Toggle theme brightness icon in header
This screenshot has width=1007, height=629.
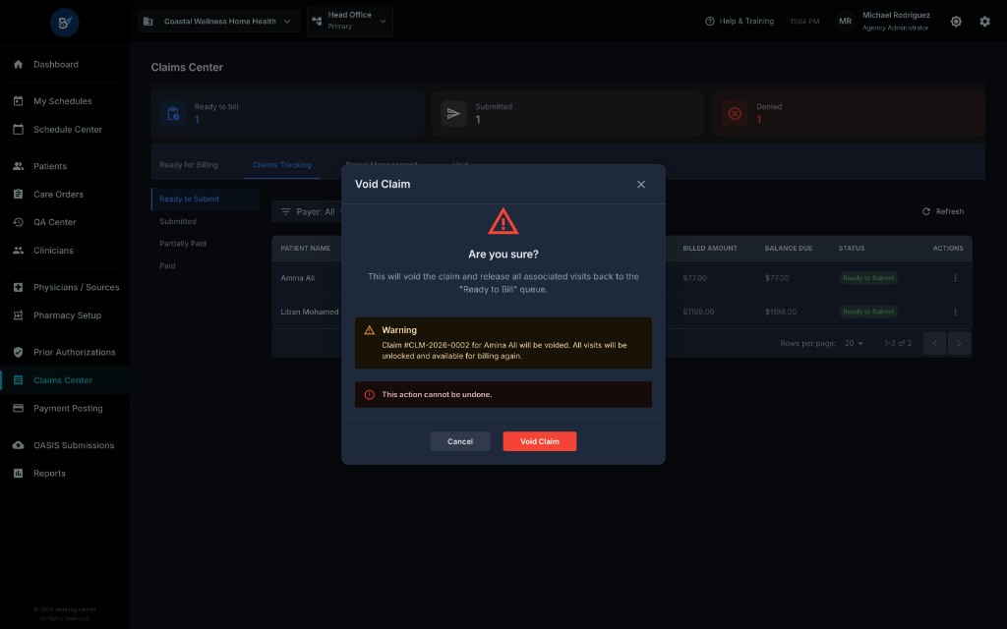tap(956, 22)
